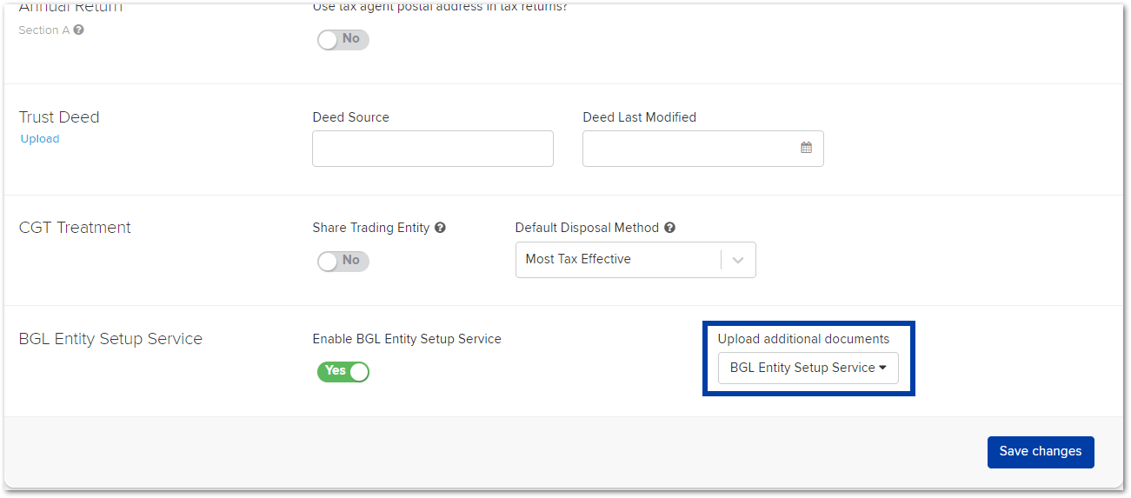Focus the Deed Source text field

coord(433,149)
